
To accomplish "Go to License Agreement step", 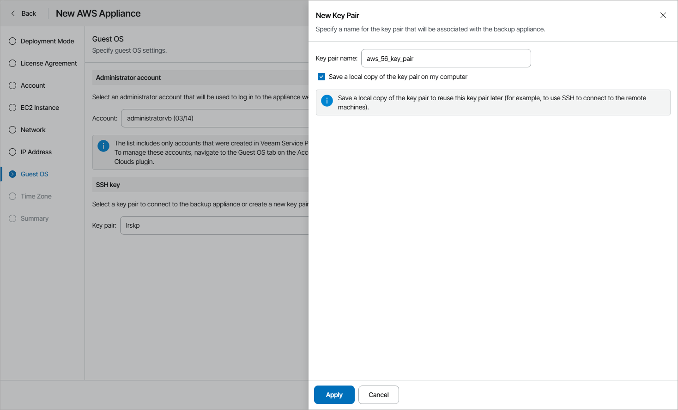I will point(48,63).
